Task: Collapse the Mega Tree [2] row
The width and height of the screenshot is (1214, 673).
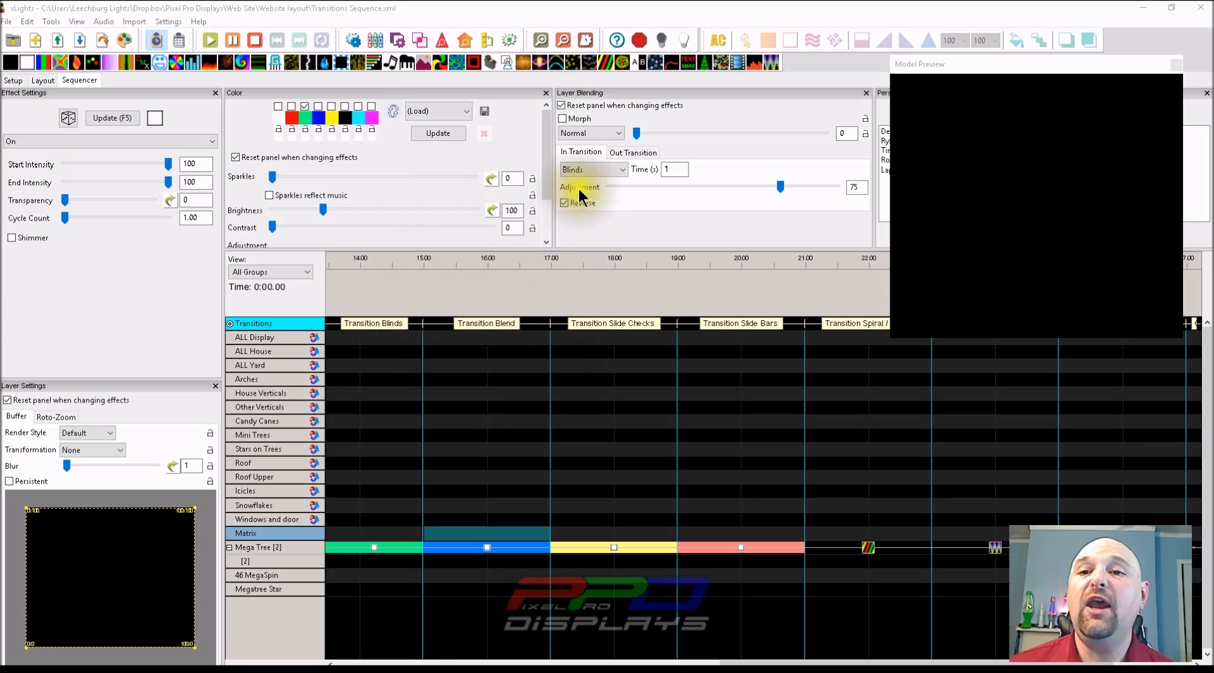Action: tap(230, 548)
